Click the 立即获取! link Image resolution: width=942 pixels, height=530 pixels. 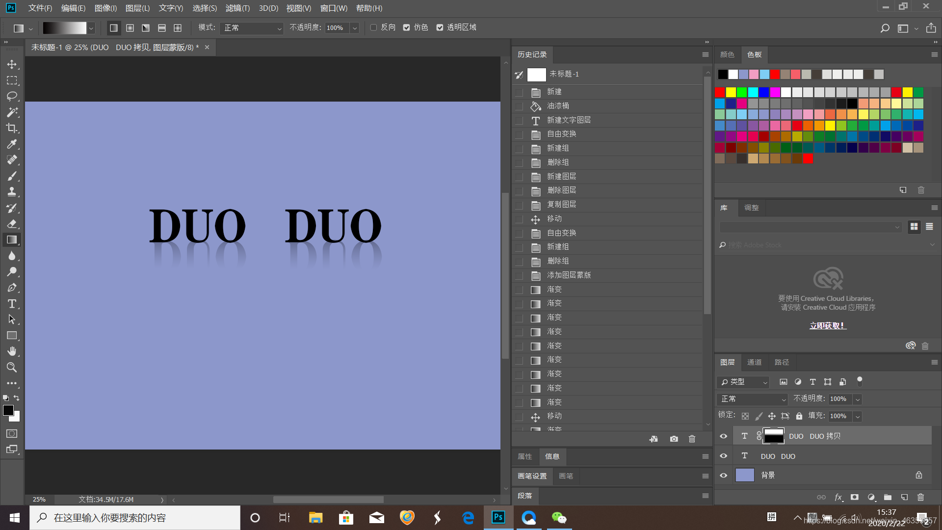[x=828, y=325]
